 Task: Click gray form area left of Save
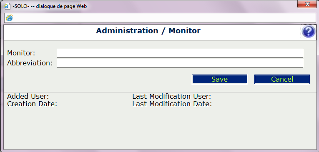point(98,79)
